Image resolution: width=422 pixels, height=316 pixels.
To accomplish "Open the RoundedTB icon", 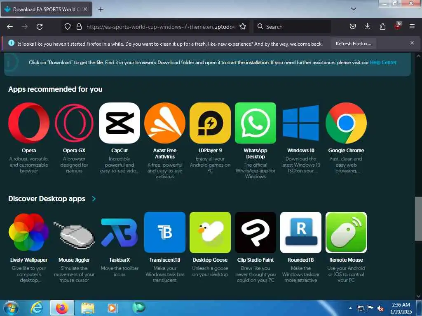I will (301, 232).
